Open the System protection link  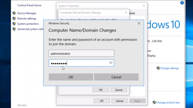click(28, 24)
